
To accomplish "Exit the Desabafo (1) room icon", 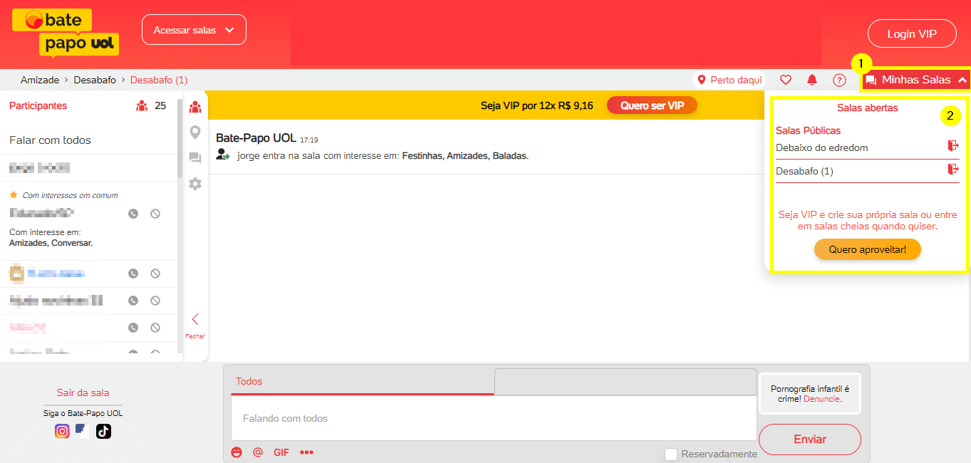I will pyautogui.click(x=952, y=170).
